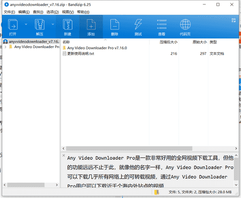The width and height of the screenshot is (241, 198).
Task: Click status bar text showing 28.0 MB
Action: (x=200, y=192)
